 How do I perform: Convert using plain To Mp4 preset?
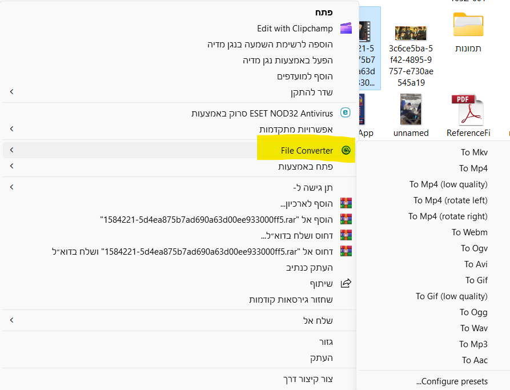(473, 168)
